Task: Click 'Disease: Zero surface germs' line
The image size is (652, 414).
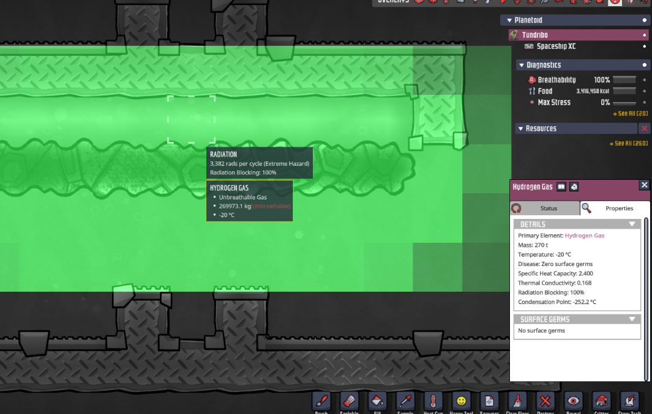Action: pyautogui.click(x=555, y=264)
